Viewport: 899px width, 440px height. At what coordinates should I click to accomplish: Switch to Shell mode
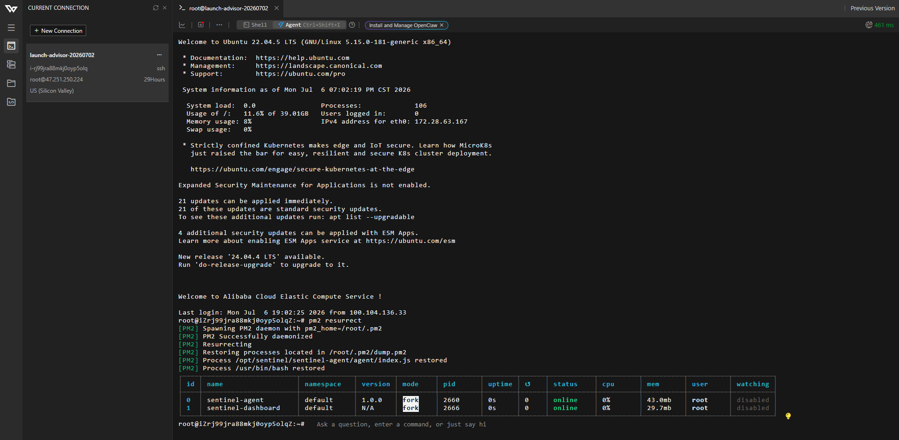point(255,25)
